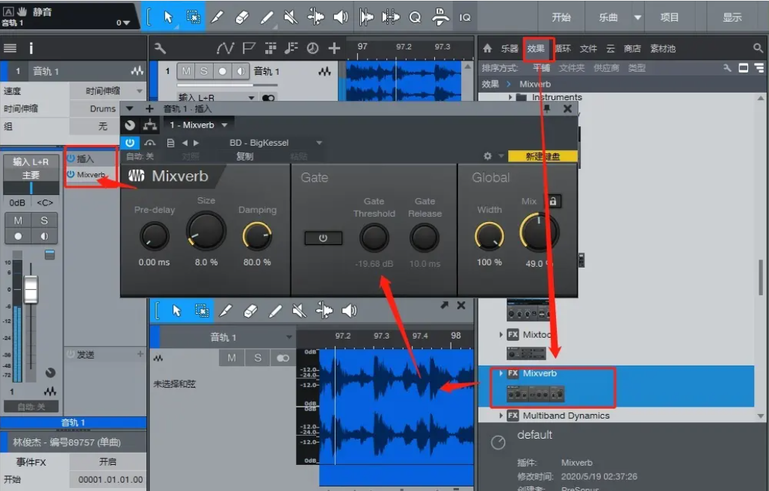Viewport: 769px width, 491px height.
Task: Open 素材池 browser tab
Action: point(663,48)
